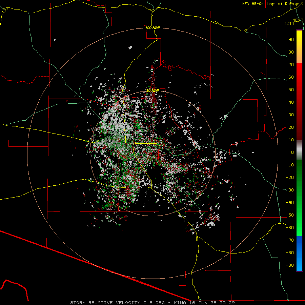Click the -20 value on the velocity scale
The height and width of the screenshot is (305, 305).
pos(290,177)
